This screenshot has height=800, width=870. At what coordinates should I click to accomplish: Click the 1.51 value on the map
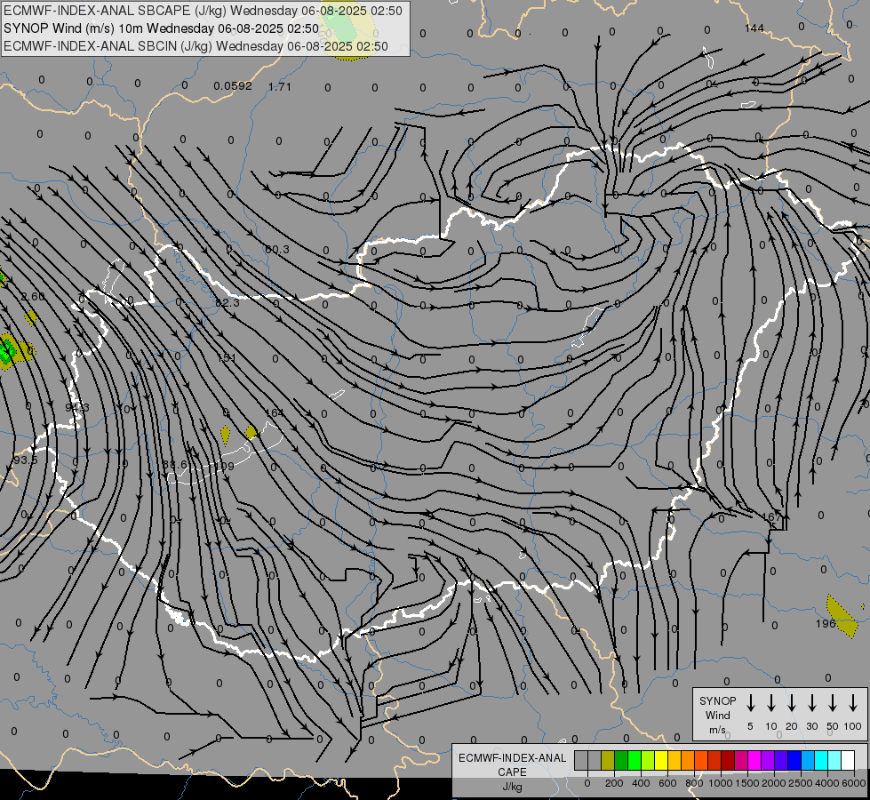click(x=227, y=357)
